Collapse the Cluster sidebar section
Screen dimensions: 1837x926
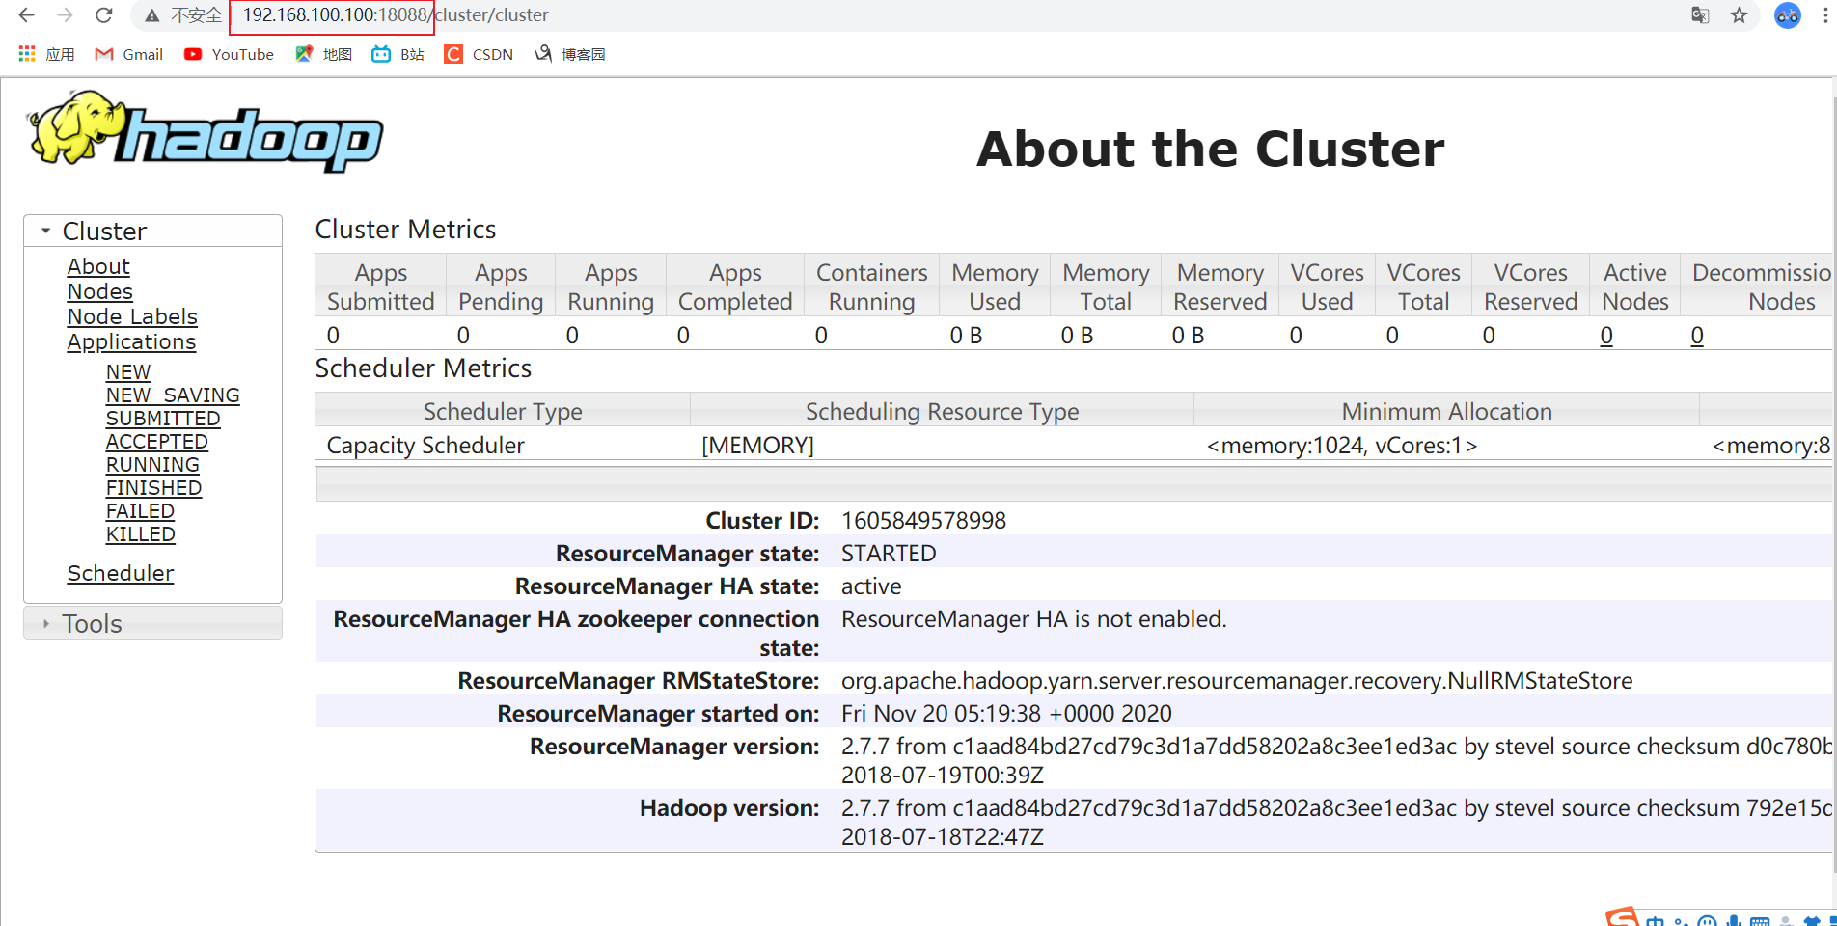[152, 231]
